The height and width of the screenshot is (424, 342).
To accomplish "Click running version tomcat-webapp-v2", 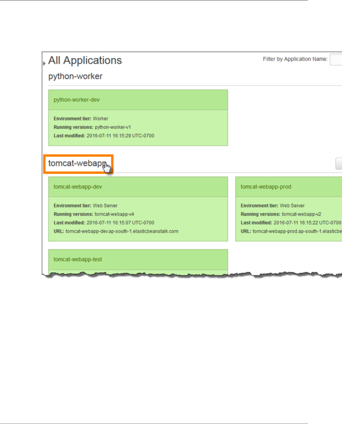I will point(301,214).
